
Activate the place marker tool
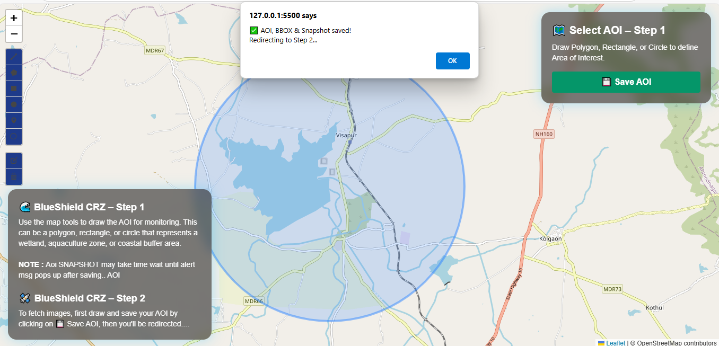click(x=14, y=120)
